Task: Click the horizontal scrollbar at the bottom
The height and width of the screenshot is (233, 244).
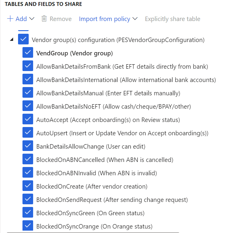Action: 93,232
